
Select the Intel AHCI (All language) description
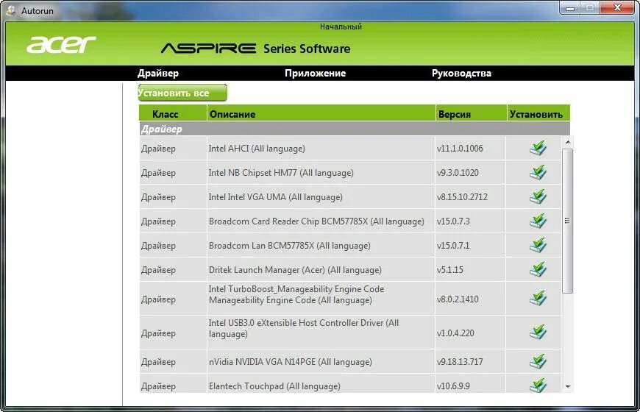[x=257, y=148]
